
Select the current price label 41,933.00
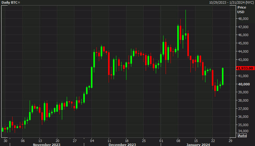pos(245,68)
